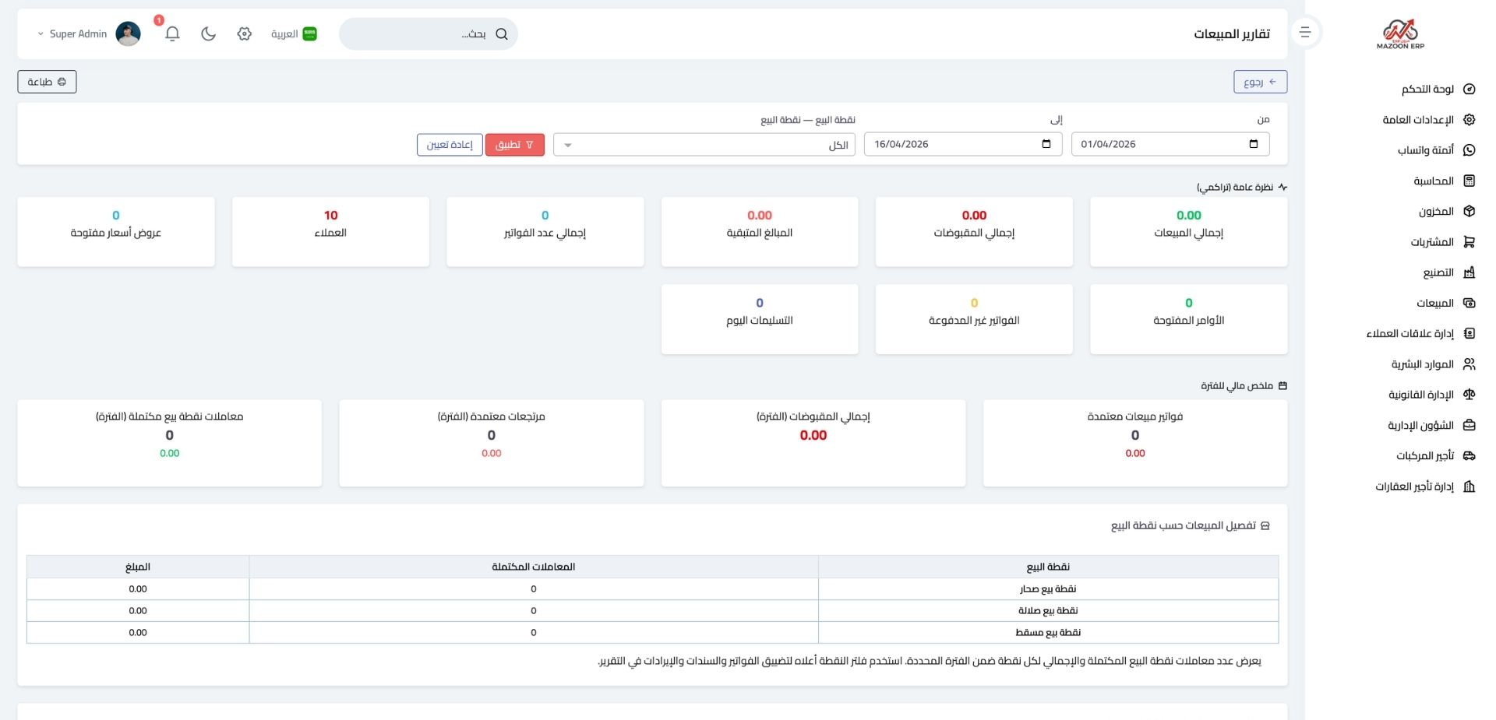This screenshot has height=720, width=1496.
Task: Switch language via العربية selector
Action: click(x=294, y=33)
